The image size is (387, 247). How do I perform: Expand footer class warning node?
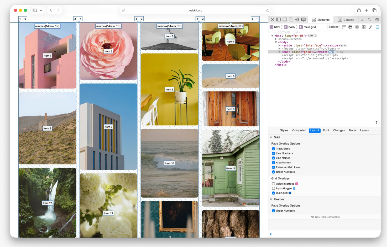coord(279,49)
